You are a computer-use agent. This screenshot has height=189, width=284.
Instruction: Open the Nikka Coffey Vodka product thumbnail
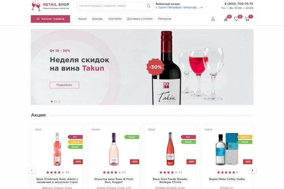(x=227, y=149)
